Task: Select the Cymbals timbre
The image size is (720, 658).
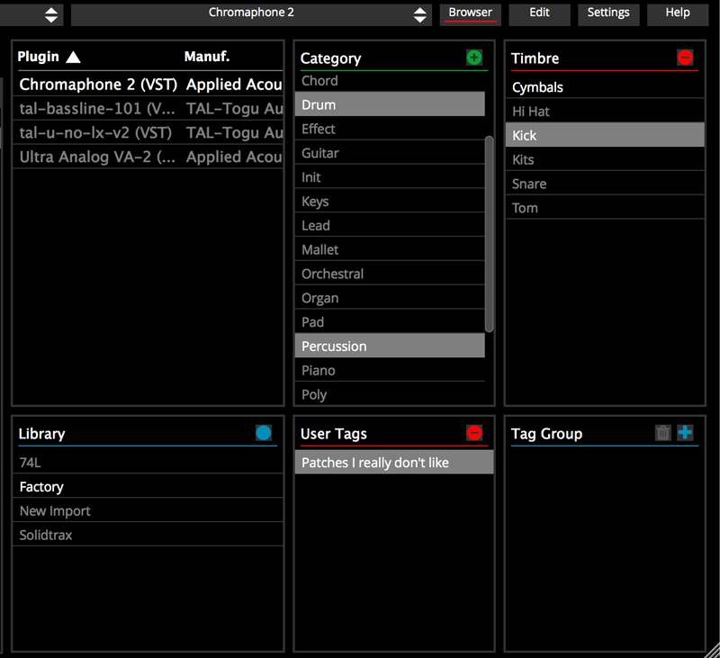Action: (605, 87)
